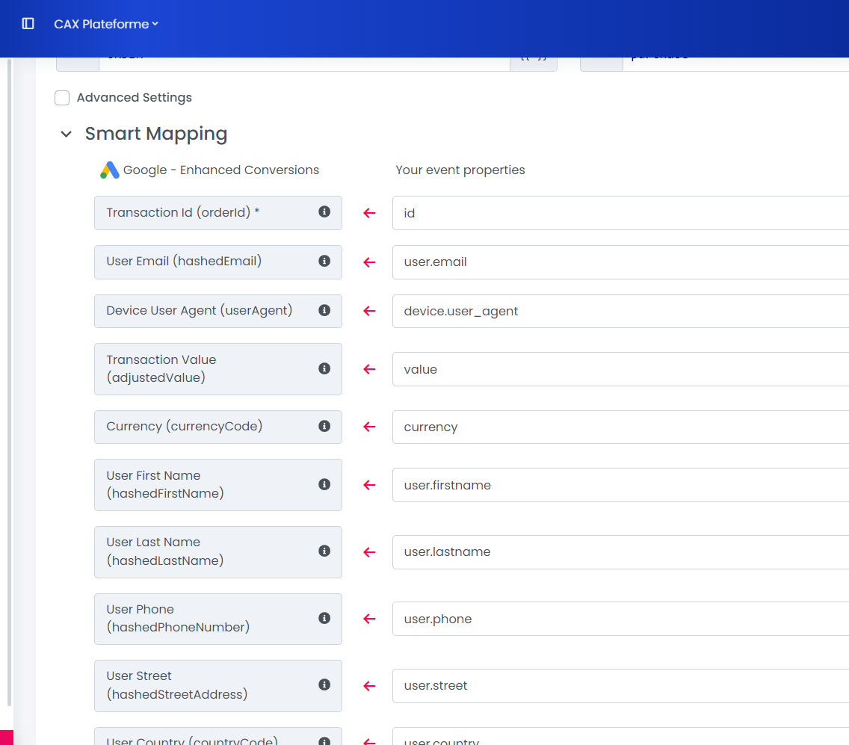Viewport: 849px width, 745px height.
Task: Show info for Transaction Value
Action: coord(324,368)
